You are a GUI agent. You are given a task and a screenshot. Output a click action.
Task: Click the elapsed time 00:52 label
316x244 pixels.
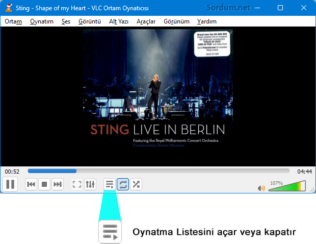tap(12, 172)
